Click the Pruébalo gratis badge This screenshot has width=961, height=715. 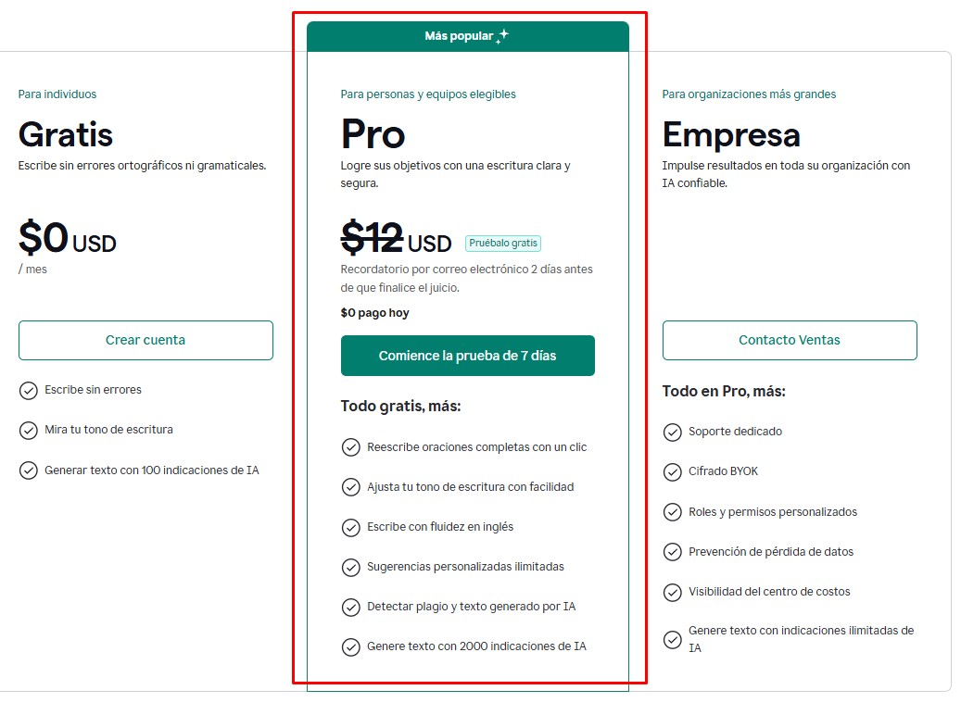[x=503, y=244]
